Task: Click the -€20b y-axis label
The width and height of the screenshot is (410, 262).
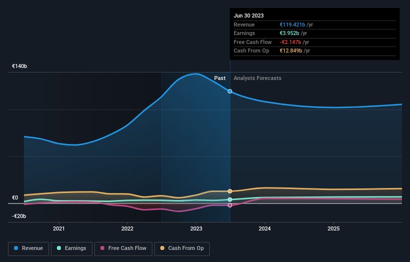Action: tap(19, 216)
